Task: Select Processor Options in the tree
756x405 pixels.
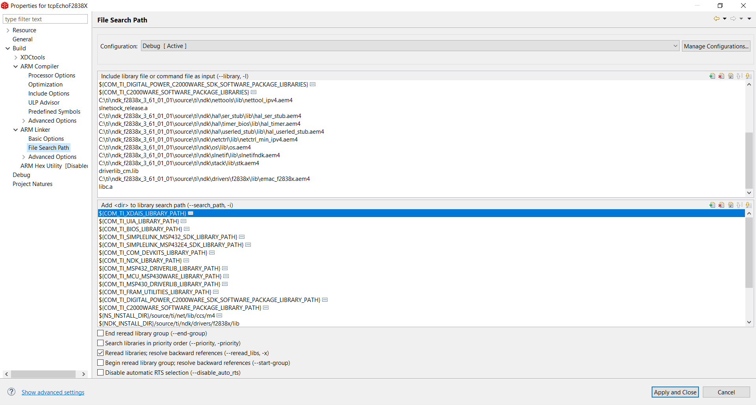Action: click(x=52, y=75)
